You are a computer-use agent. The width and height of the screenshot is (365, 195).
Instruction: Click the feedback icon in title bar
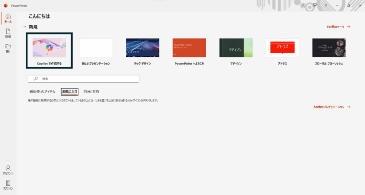tap(314, 6)
